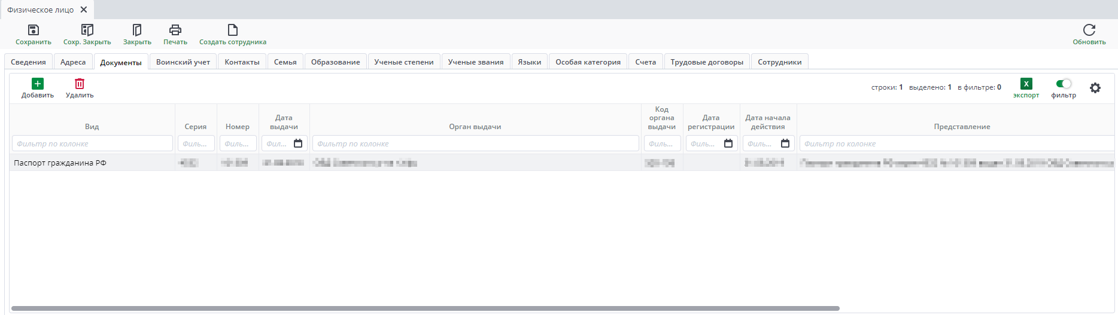Image resolution: width=1118 pixels, height=315 pixels.
Task: Switch to the Адреса tab
Action: [73, 62]
